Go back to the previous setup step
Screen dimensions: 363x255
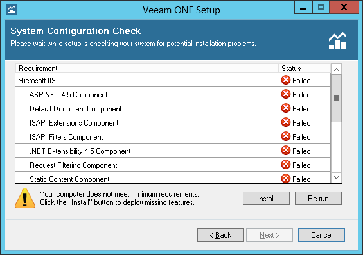(x=220, y=235)
